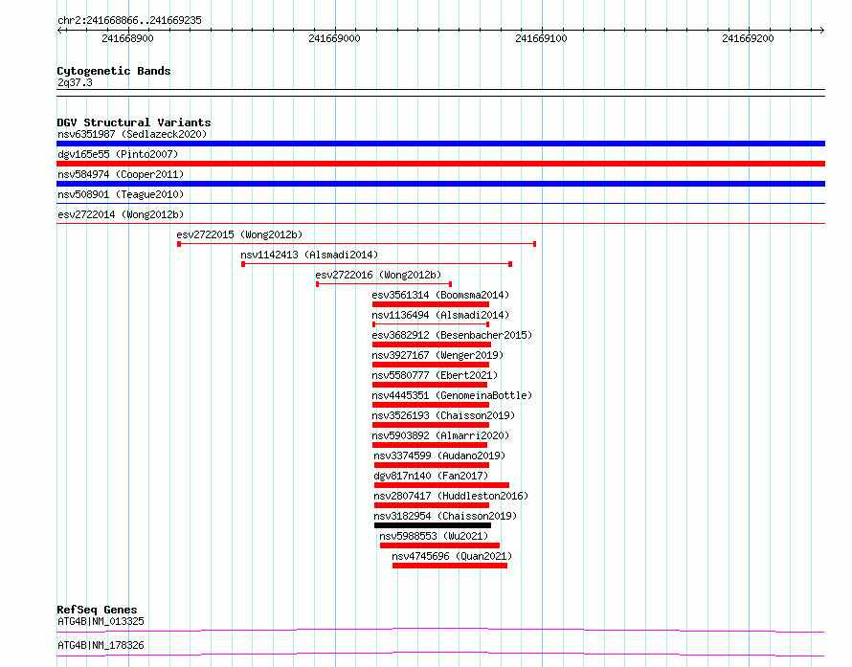The width and height of the screenshot is (852, 667).
Task: Click the esv2722016 variant span line
Action: pos(384,284)
